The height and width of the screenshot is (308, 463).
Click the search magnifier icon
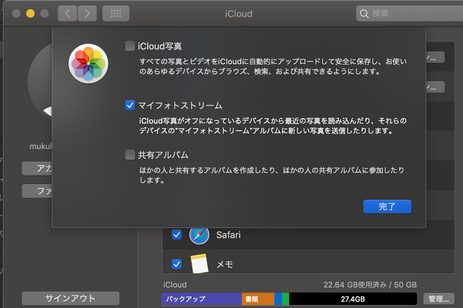tap(364, 14)
